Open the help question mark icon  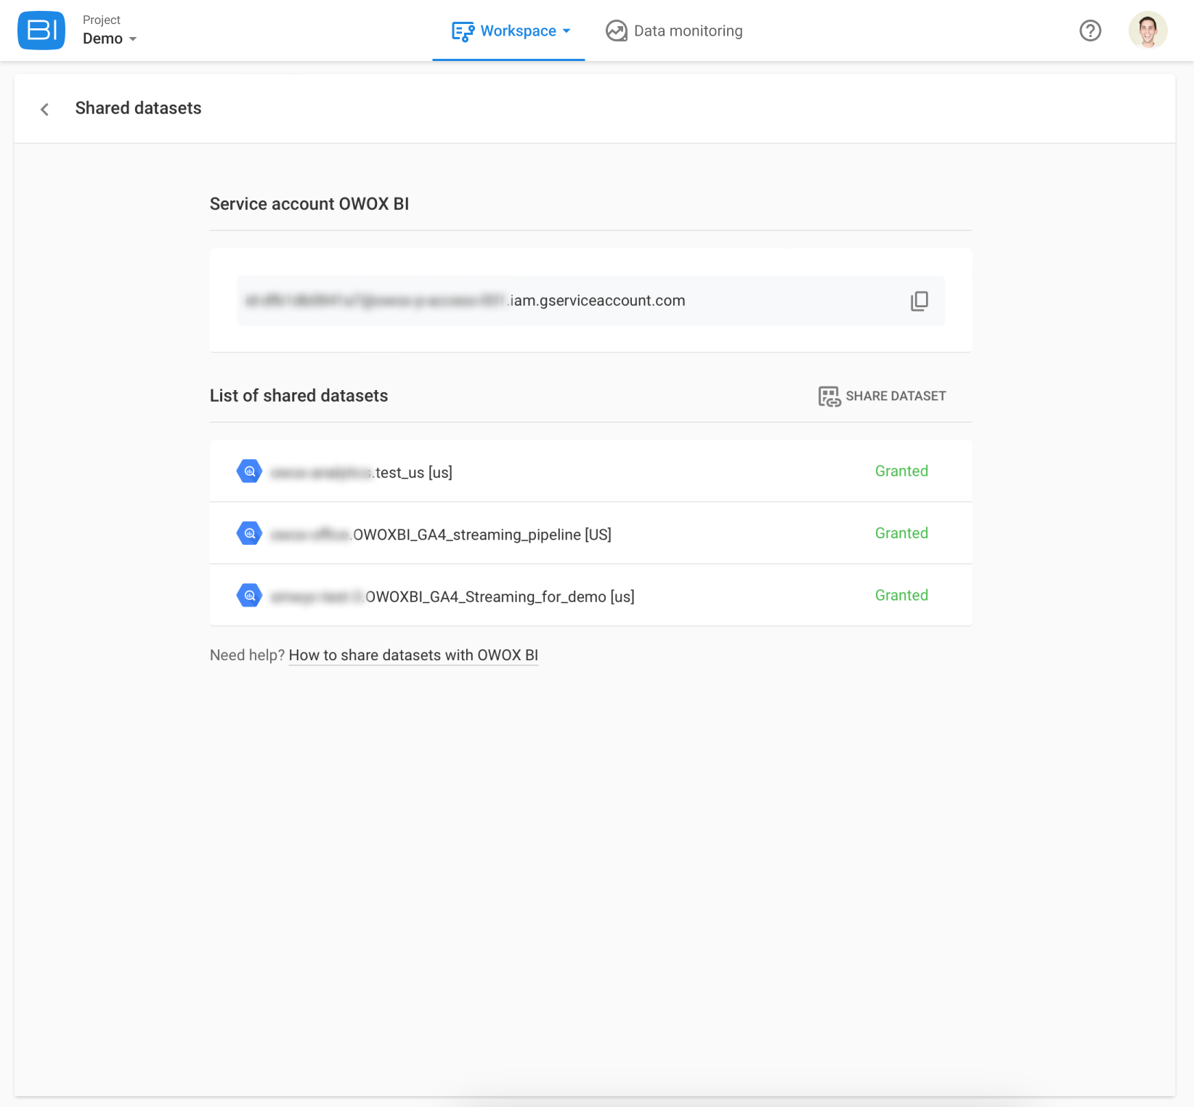pos(1090,31)
